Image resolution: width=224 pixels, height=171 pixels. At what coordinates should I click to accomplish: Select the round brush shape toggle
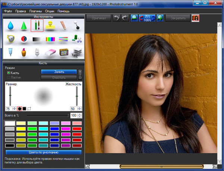click(x=19, y=109)
